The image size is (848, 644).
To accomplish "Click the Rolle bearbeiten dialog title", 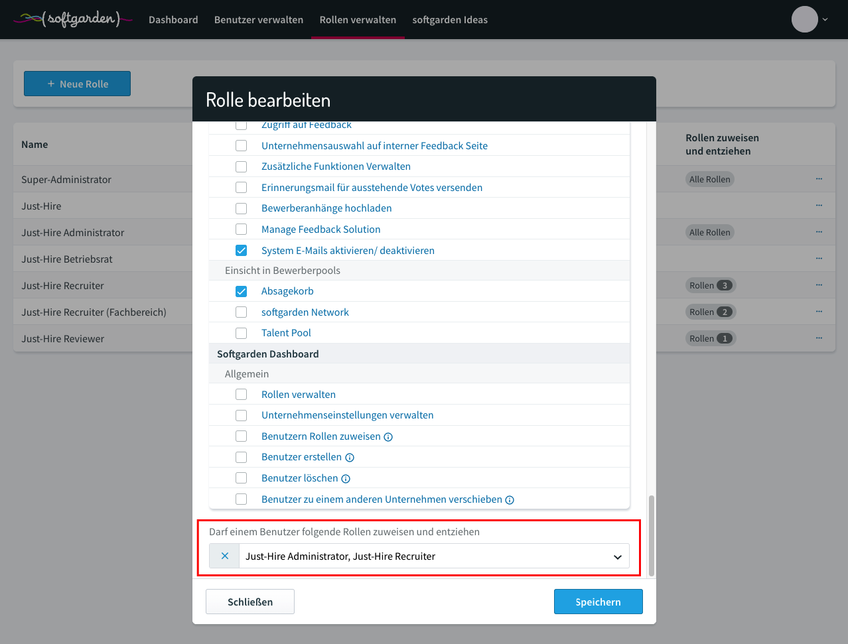I will pyautogui.click(x=268, y=99).
